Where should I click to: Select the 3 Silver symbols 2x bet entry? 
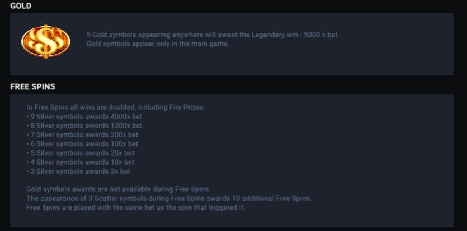[78, 171]
